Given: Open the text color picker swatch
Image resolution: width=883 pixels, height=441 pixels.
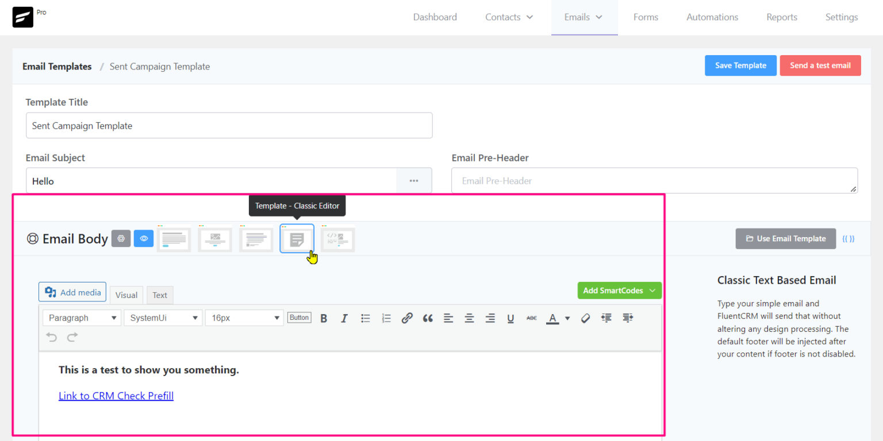Looking at the screenshot, I should 552,318.
